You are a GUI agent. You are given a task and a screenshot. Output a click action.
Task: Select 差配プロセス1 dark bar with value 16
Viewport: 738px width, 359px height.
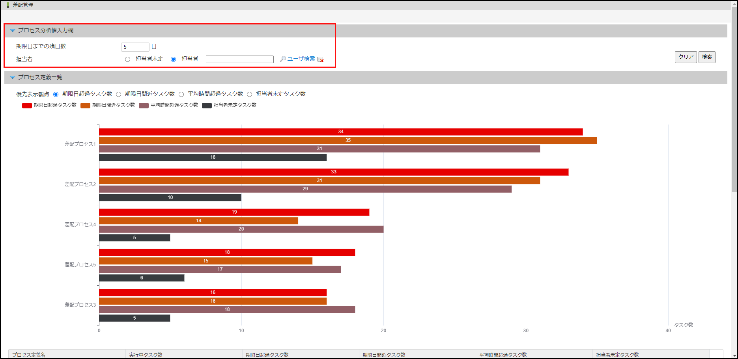[x=213, y=157]
